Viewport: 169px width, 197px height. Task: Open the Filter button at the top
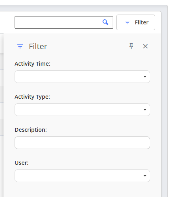(136, 22)
